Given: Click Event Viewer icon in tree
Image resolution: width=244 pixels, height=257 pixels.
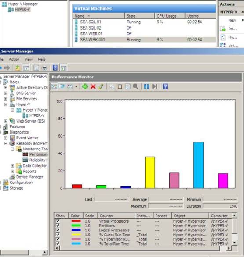Looking at the screenshot, I should (12, 138).
